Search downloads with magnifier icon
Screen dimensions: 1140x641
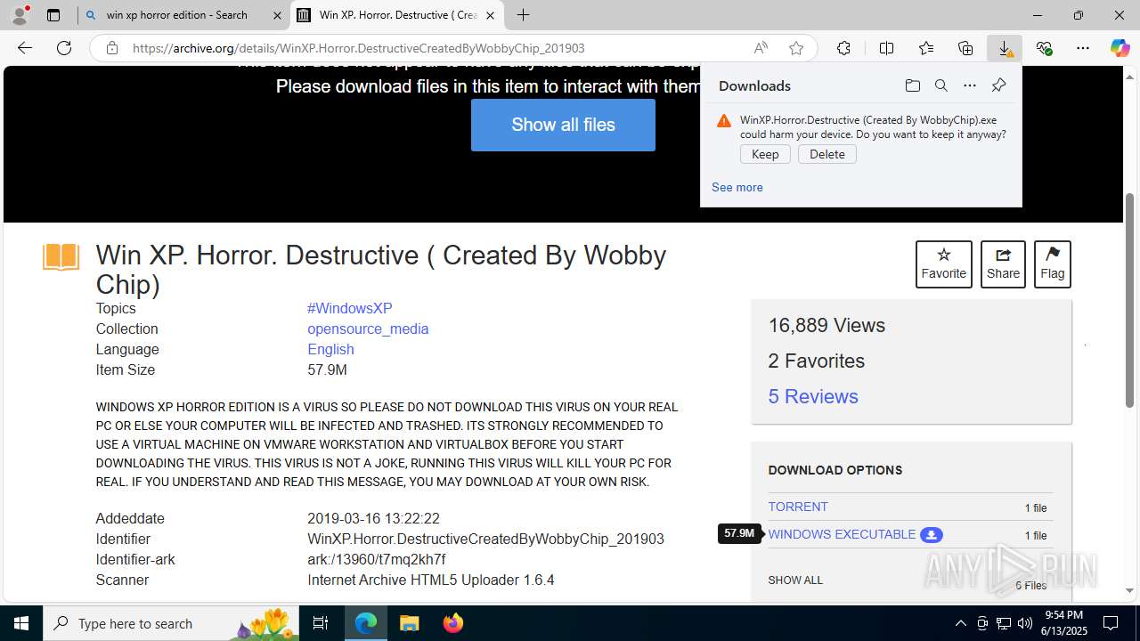[x=940, y=85]
